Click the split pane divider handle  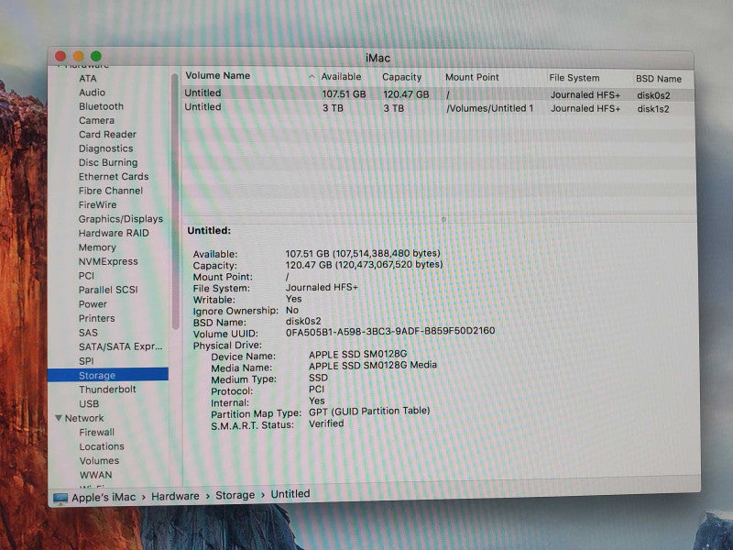[x=443, y=219]
